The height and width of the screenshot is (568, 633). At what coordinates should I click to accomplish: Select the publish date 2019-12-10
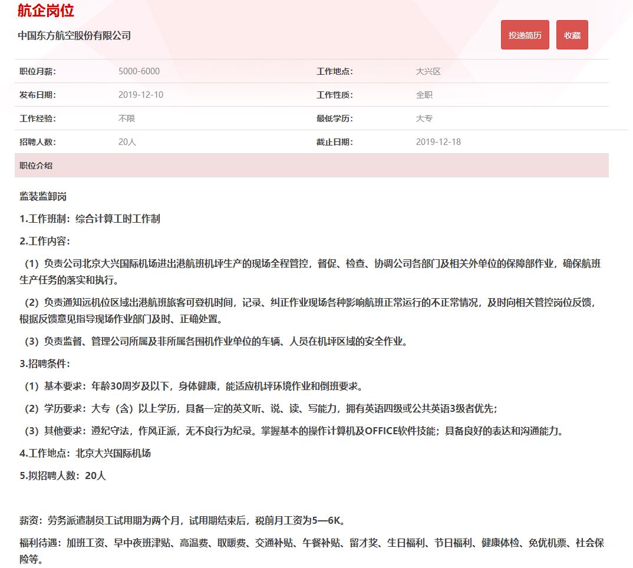pyautogui.click(x=141, y=95)
